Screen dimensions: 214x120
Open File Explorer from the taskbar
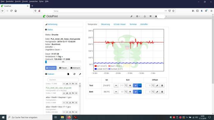(63, 117)
